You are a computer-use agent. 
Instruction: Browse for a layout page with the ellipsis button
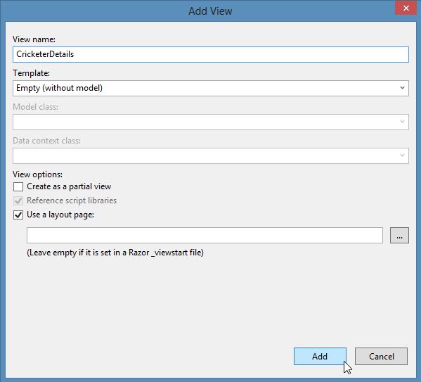(x=399, y=235)
